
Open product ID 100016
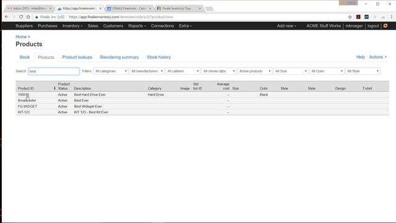(x=24, y=95)
